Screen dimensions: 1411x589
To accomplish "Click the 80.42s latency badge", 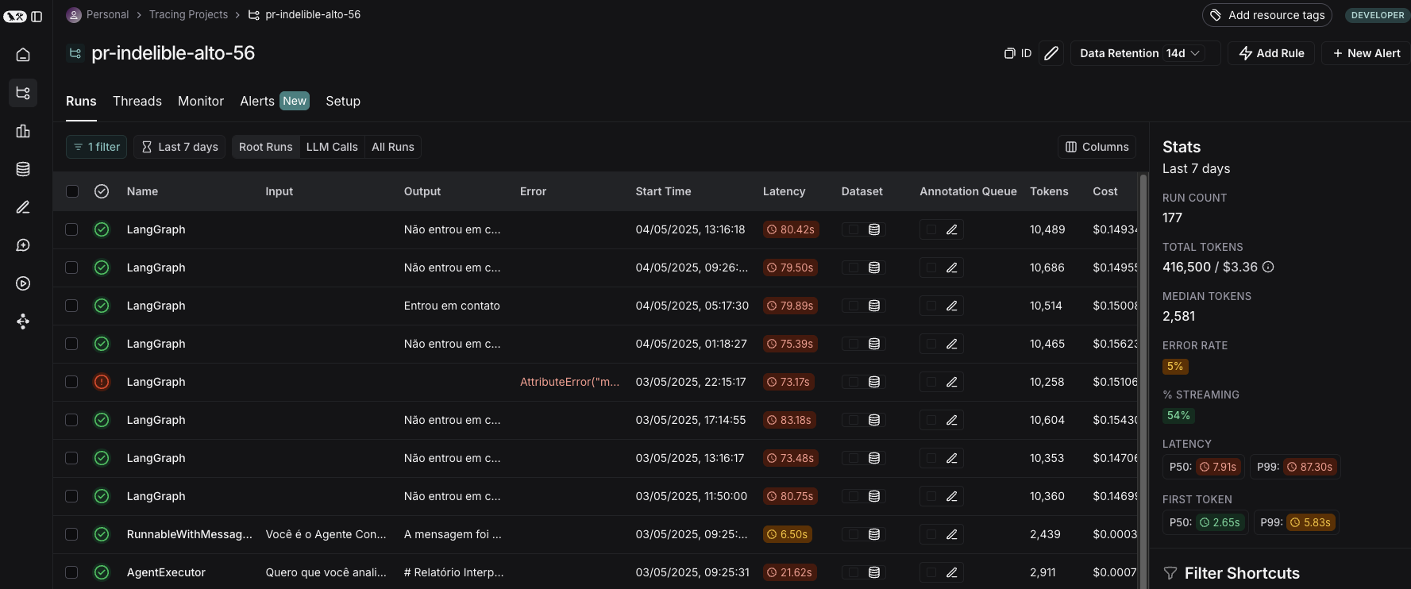I will click(x=790, y=229).
